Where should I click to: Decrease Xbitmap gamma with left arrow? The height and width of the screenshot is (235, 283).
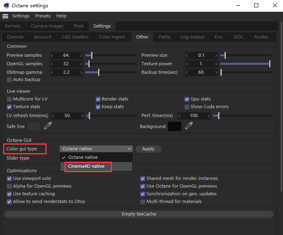(52, 72)
